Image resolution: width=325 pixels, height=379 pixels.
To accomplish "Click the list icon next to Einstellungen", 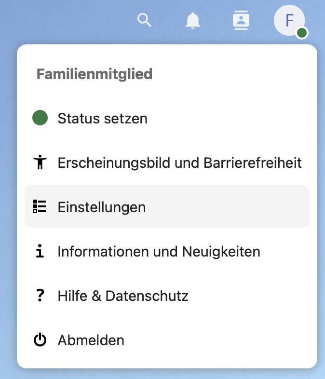I will tap(40, 207).
